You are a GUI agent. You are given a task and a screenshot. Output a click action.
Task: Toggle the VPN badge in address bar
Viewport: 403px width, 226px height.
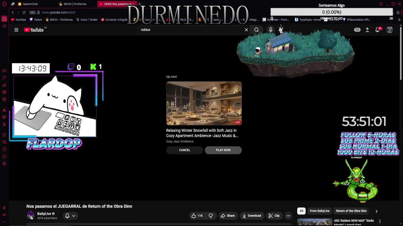click(x=32, y=12)
